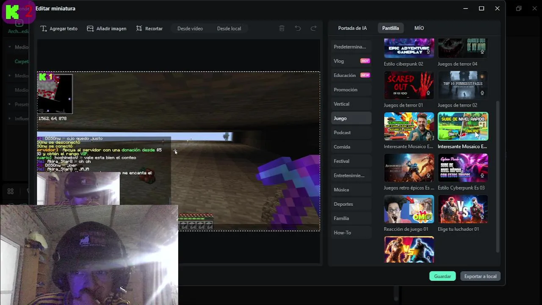Select the Promoción category

coord(351,90)
